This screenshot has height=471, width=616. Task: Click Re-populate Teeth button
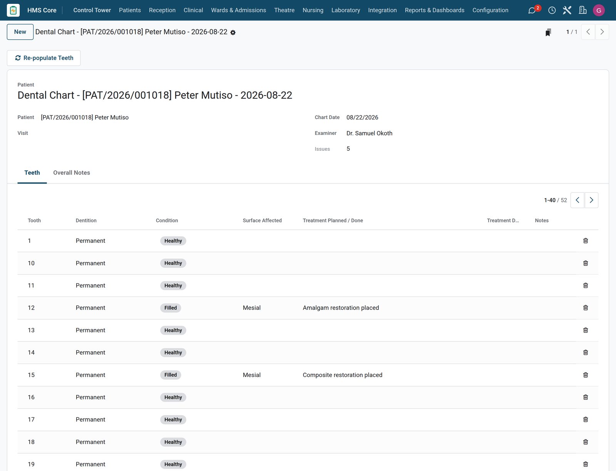coord(44,58)
